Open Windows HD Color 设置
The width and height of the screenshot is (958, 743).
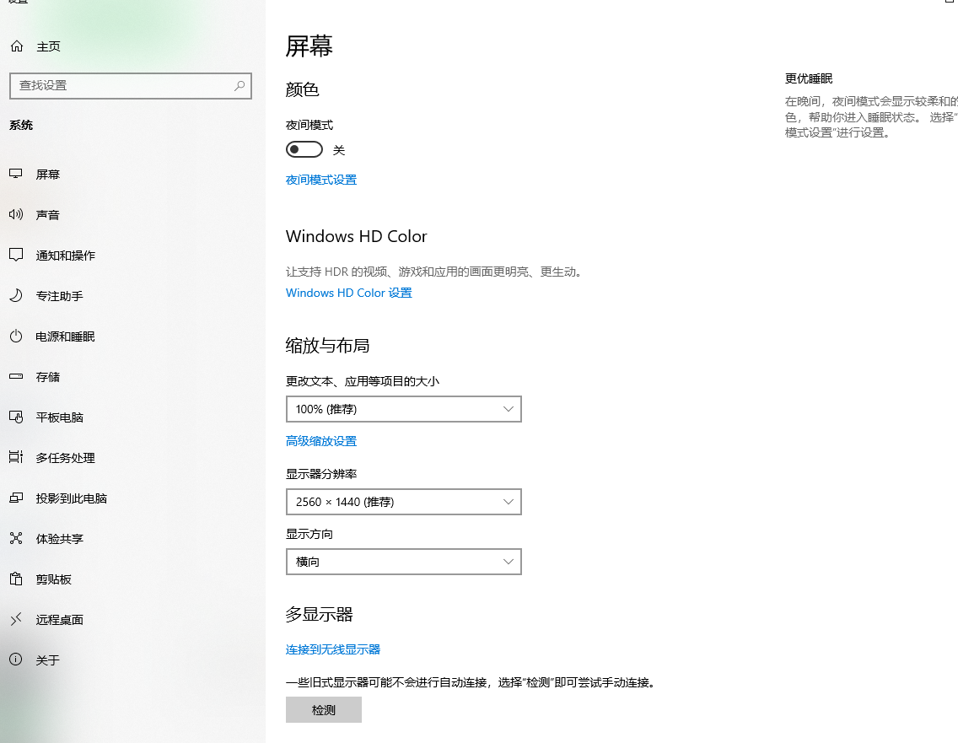point(348,293)
